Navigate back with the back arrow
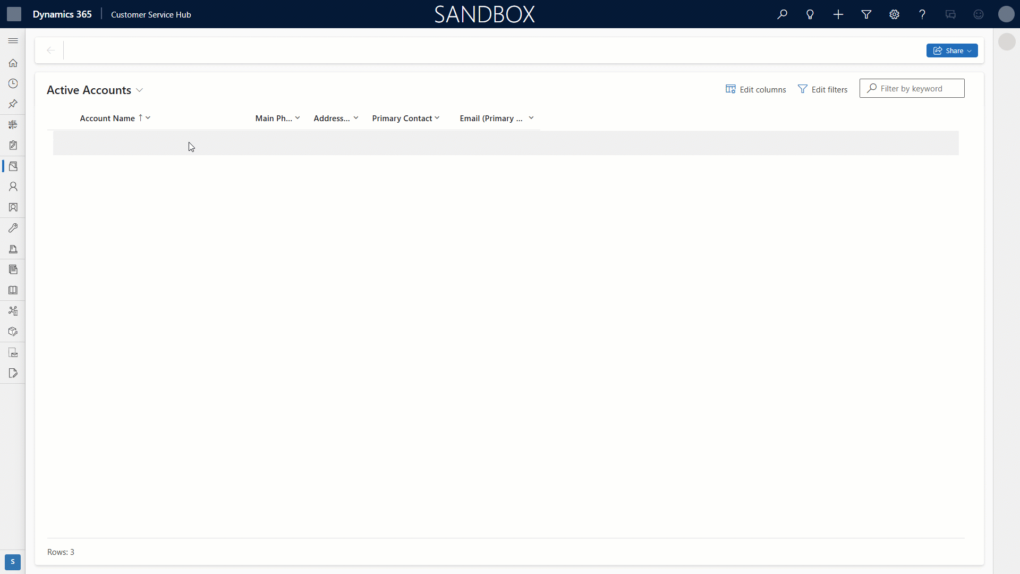The height and width of the screenshot is (574, 1020). [50, 50]
